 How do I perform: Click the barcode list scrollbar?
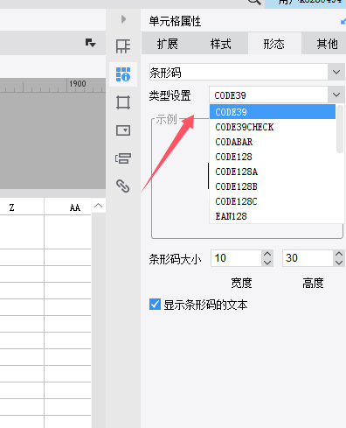point(340,129)
